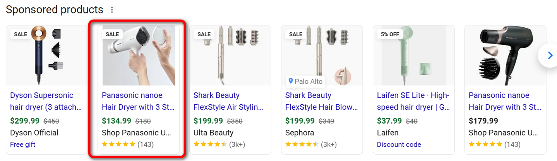Image resolution: width=557 pixels, height=161 pixels.
Task: Click the star rating on the Ulta Beauty listing
Action: (x=211, y=144)
